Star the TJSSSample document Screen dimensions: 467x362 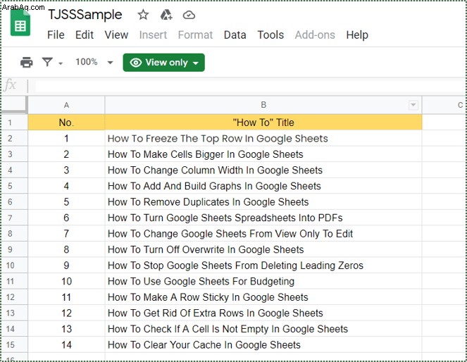(143, 15)
